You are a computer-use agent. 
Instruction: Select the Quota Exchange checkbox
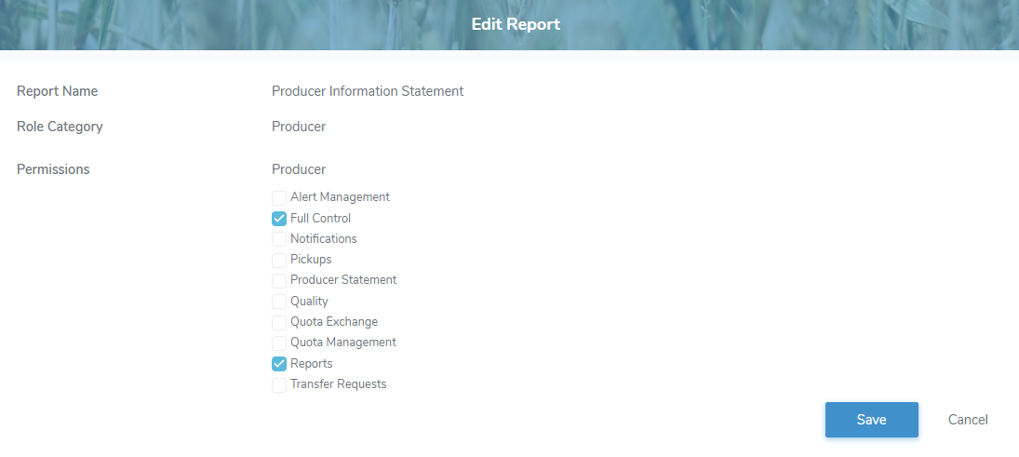pyautogui.click(x=279, y=322)
